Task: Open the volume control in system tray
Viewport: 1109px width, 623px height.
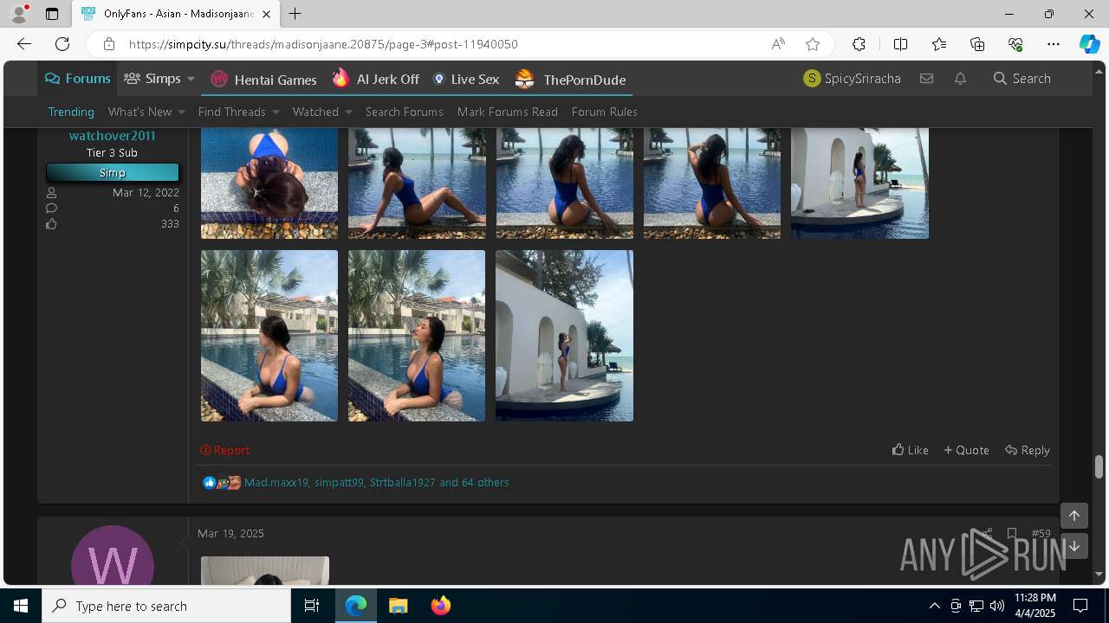Action: pyautogui.click(x=996, y=606)
